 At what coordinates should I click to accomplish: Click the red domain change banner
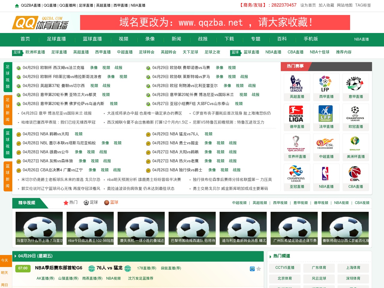pyautogui.click(x=215, y=22)
